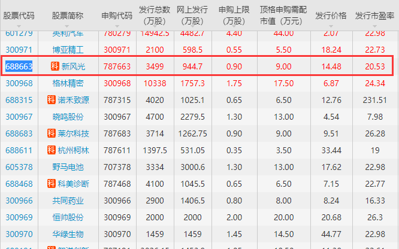This screenshot has height=249, width=399.
Task: Sort by 发行价格 column header
Action: click(x=331, y=16)
